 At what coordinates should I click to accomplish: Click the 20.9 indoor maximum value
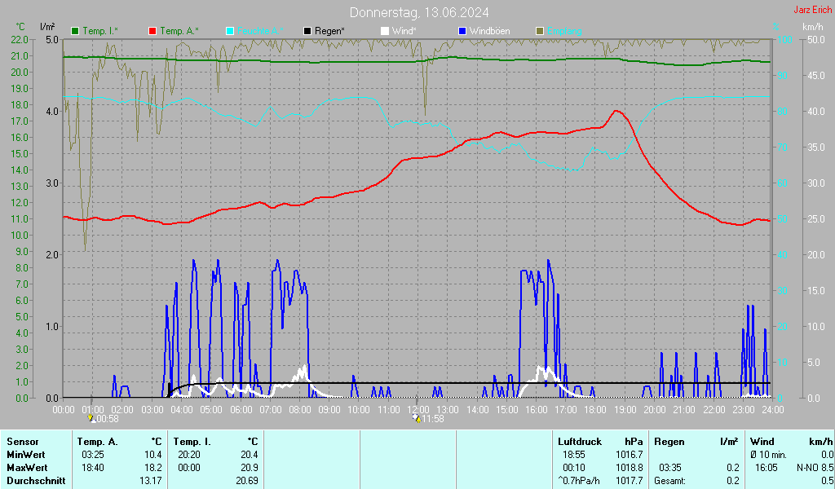click(250, 468)
